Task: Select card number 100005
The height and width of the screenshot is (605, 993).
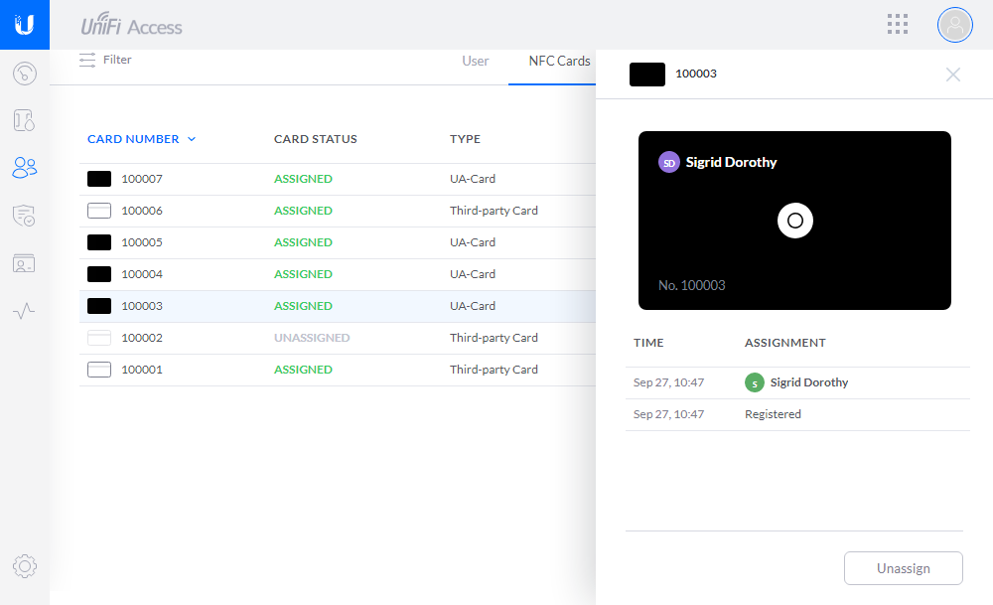Action: point(142,242)
